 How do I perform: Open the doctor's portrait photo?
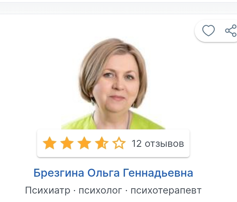click(x=113, y=84)
